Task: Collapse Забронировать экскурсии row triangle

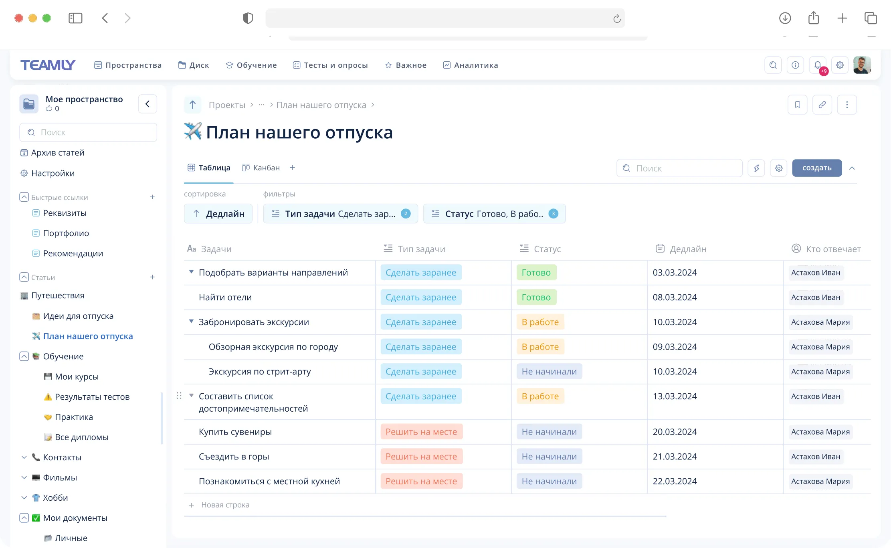Action: [x=191, y=321]
